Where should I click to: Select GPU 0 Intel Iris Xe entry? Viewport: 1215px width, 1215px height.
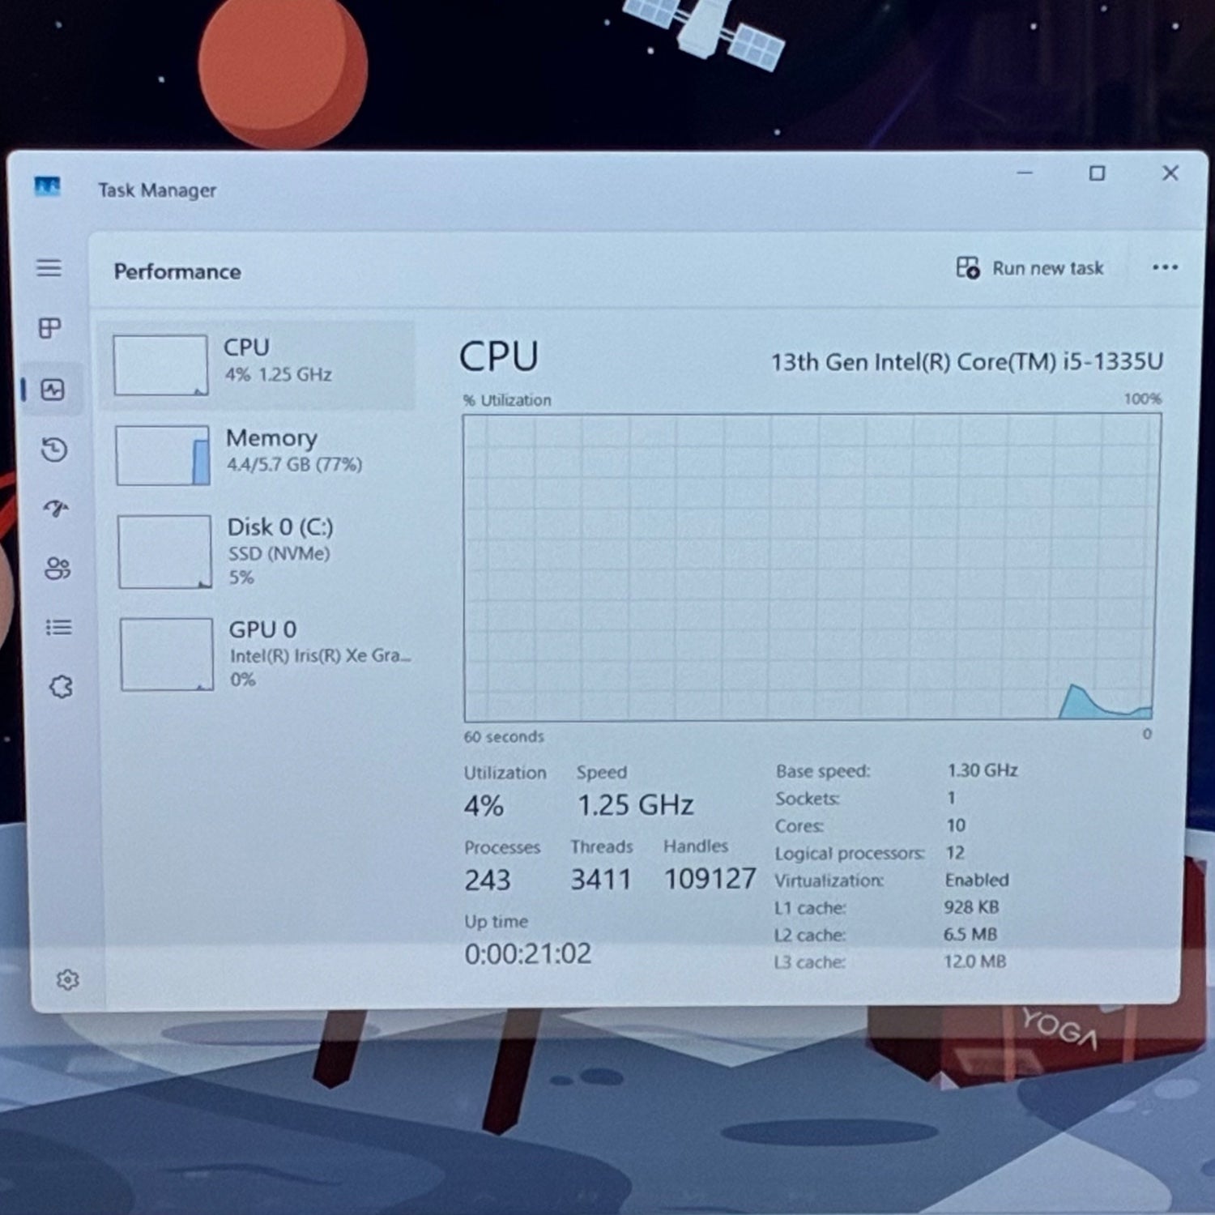[262, 654]
